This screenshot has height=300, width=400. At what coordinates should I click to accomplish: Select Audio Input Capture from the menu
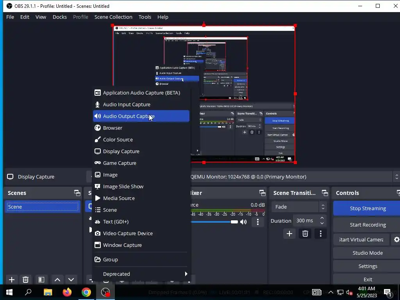[x=141, y=105]
